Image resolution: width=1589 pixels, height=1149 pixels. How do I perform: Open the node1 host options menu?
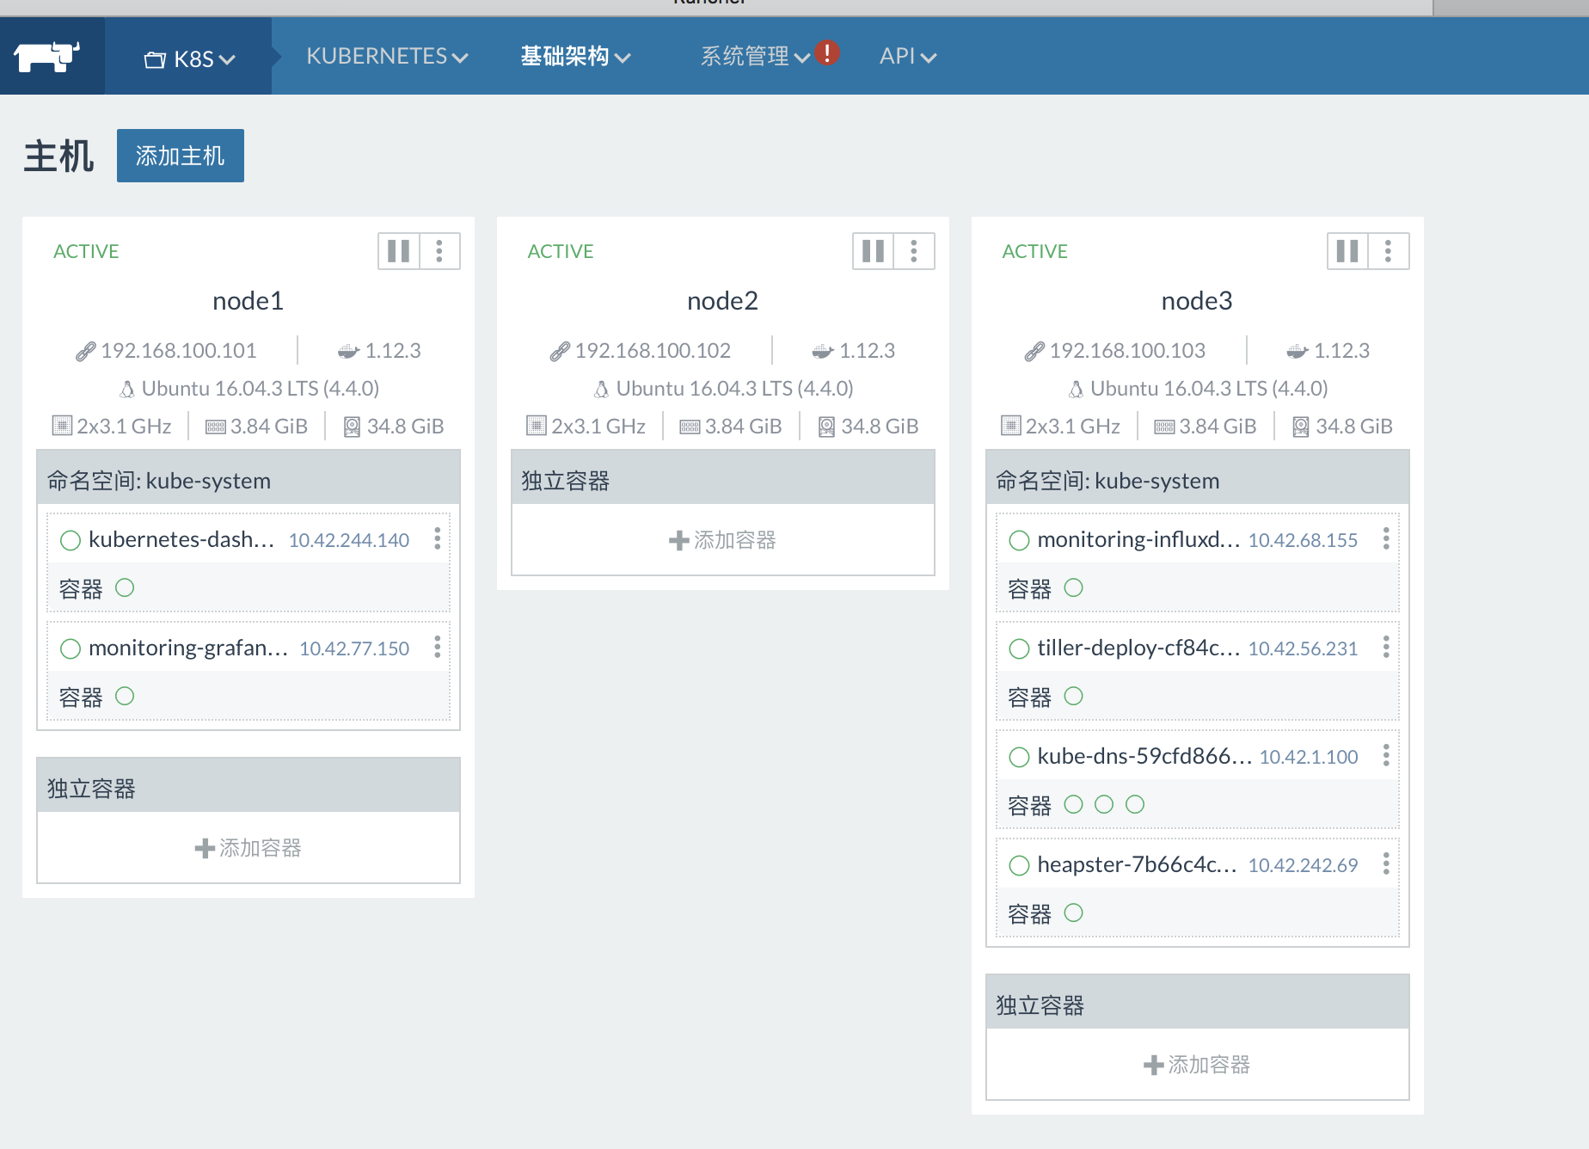(440, 251)
